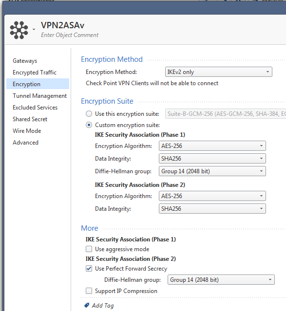Click the 'Encryption Method' section heading
This screenshot has width=286, height=311.
click(x=112, y=59)
